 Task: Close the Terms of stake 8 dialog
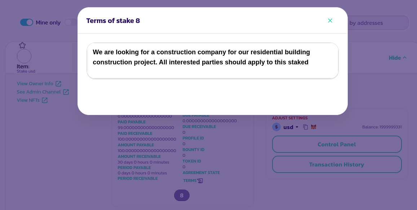[330, 20]
